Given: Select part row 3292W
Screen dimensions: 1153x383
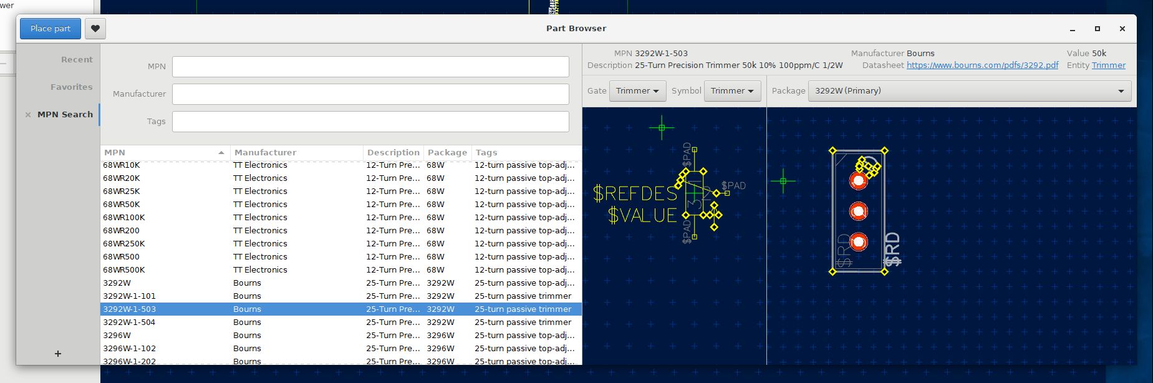Looking at the screenshot, I should (x=341, y=283).
